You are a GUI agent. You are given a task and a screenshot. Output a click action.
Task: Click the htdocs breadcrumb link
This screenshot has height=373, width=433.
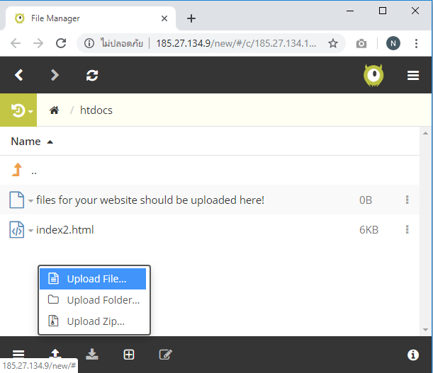(x=96, y=110)
